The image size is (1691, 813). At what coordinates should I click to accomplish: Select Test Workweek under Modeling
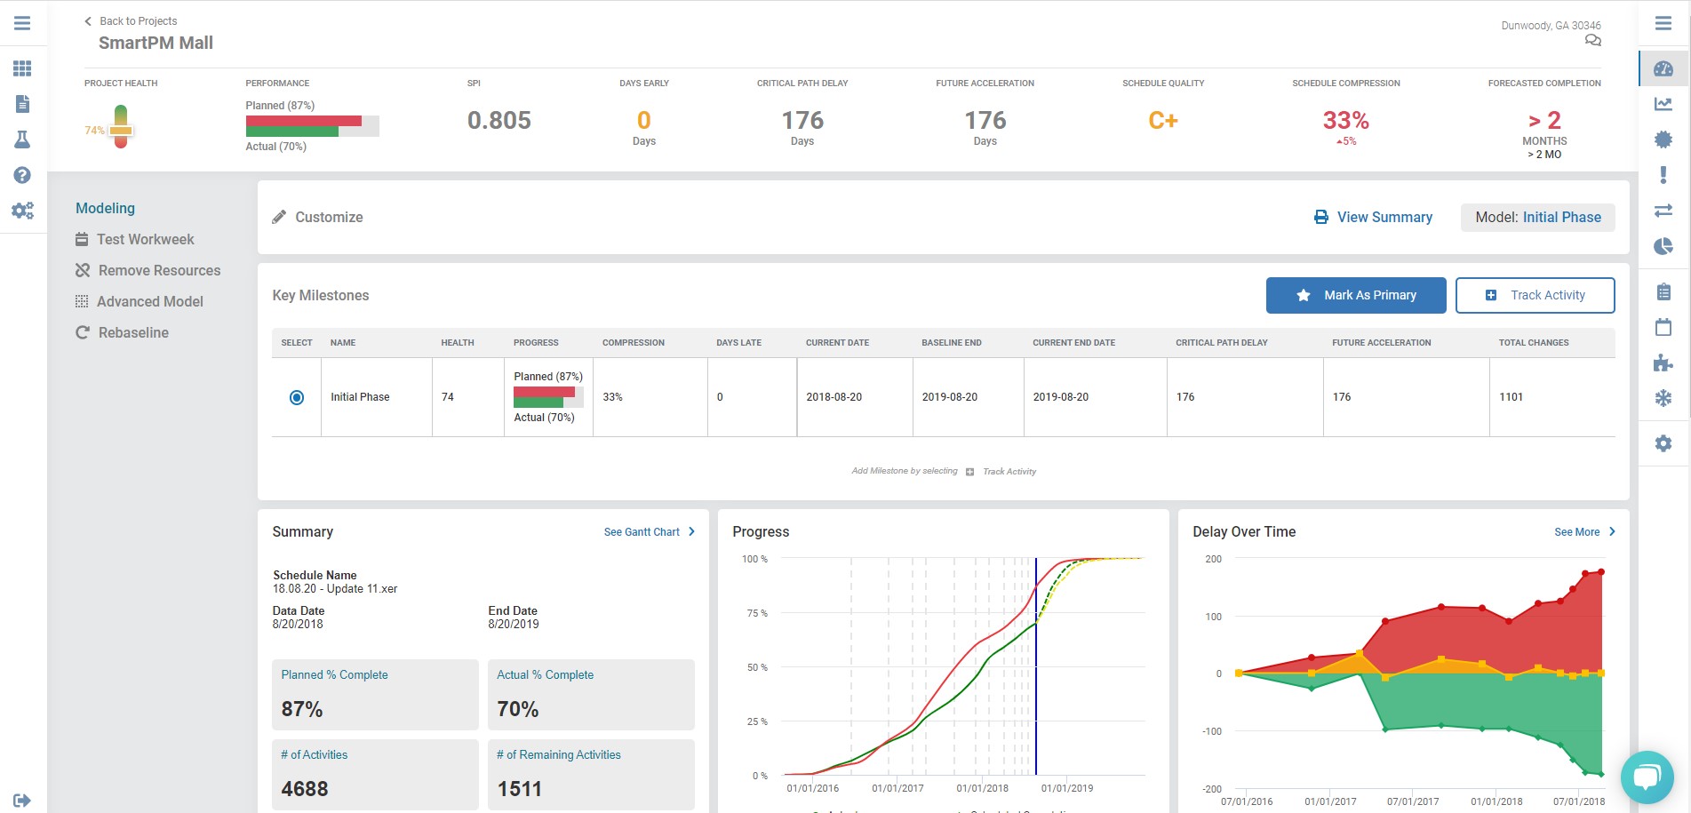point(145,239)
